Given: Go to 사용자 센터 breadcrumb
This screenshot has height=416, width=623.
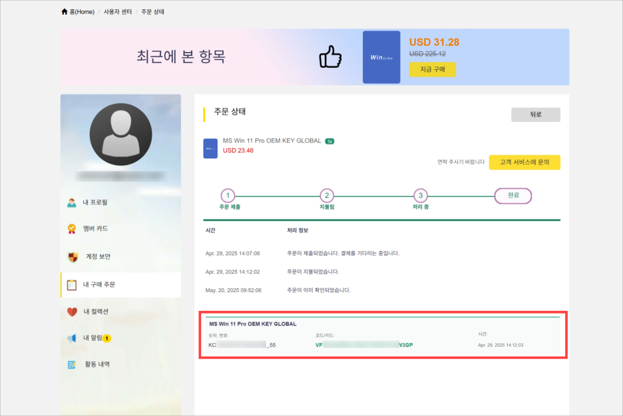Looking at the screenshot, I should (x=118, y=12).
